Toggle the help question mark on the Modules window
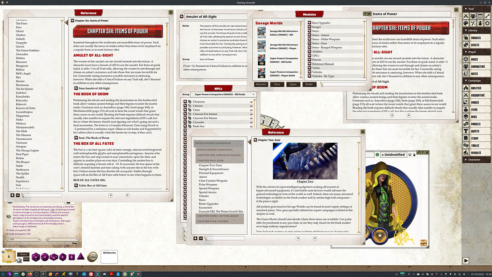 point(365,14)
